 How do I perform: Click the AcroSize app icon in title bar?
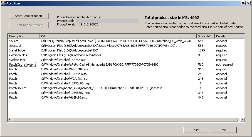coord(3,3)
